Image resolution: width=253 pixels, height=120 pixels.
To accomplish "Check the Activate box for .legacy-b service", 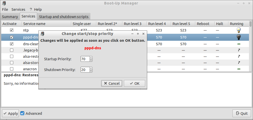I will click(x=12, y=50).
